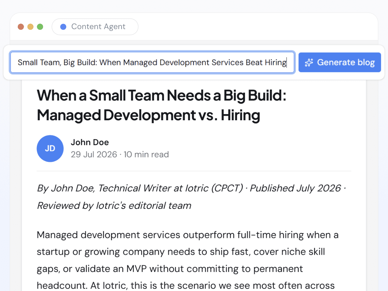This screenshot has height=291, width=388.
Task: Click the Generate blog button
Action: click(x=339, y=62)
